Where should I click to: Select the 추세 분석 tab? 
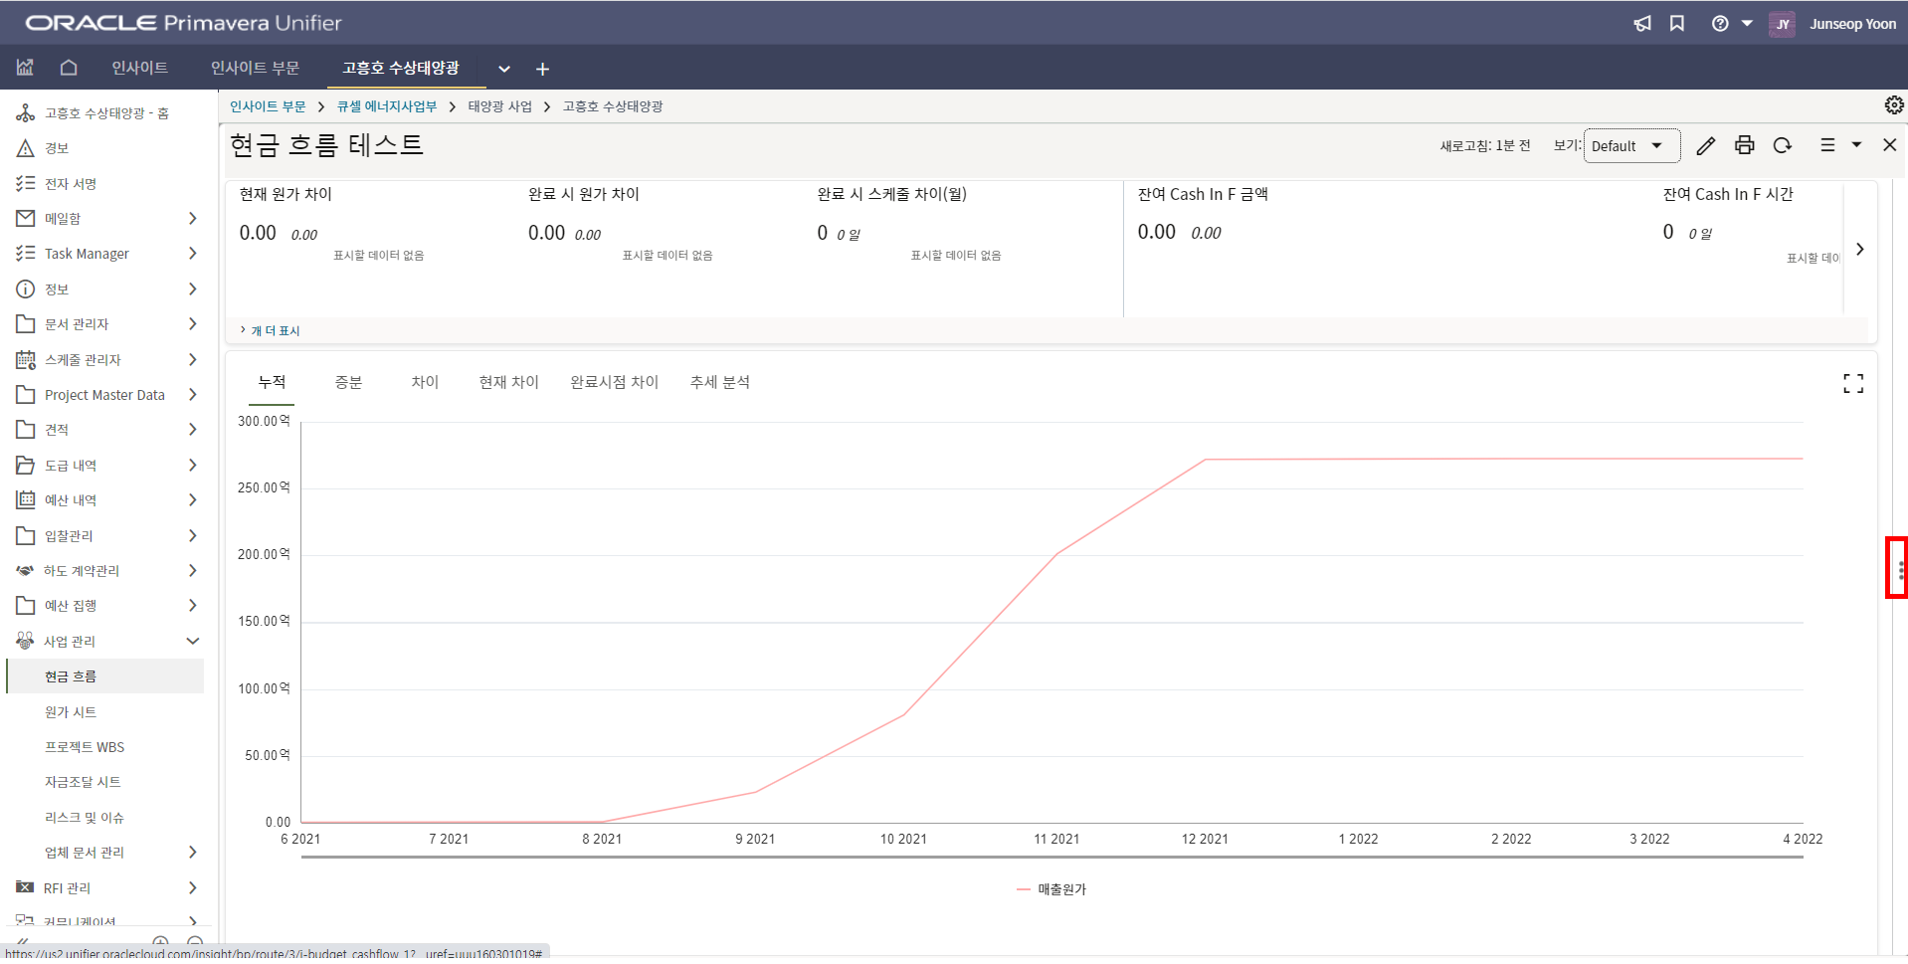pos(719,383)
